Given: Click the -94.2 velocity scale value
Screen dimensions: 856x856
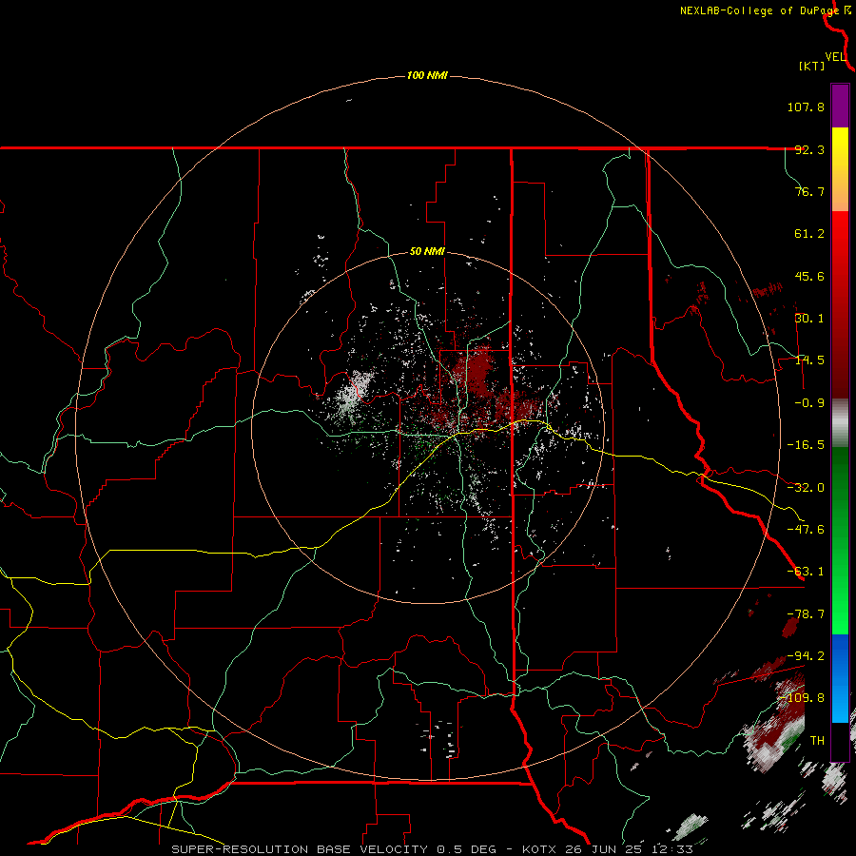Looking at the screenshot, I should pos(806,656).
